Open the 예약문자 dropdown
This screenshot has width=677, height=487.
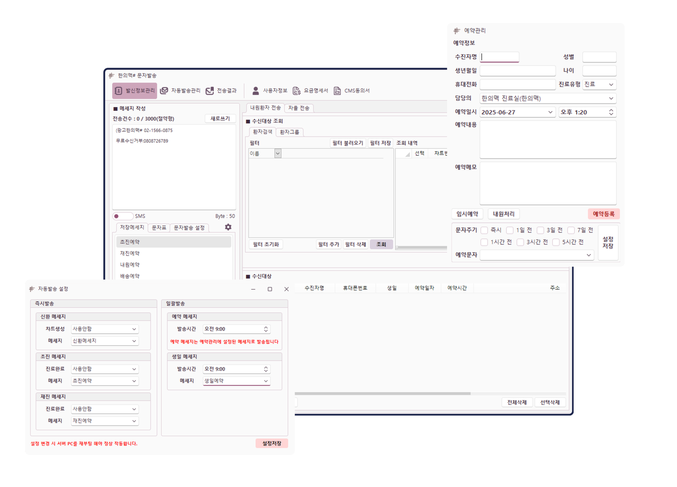(x=537, y=255)
